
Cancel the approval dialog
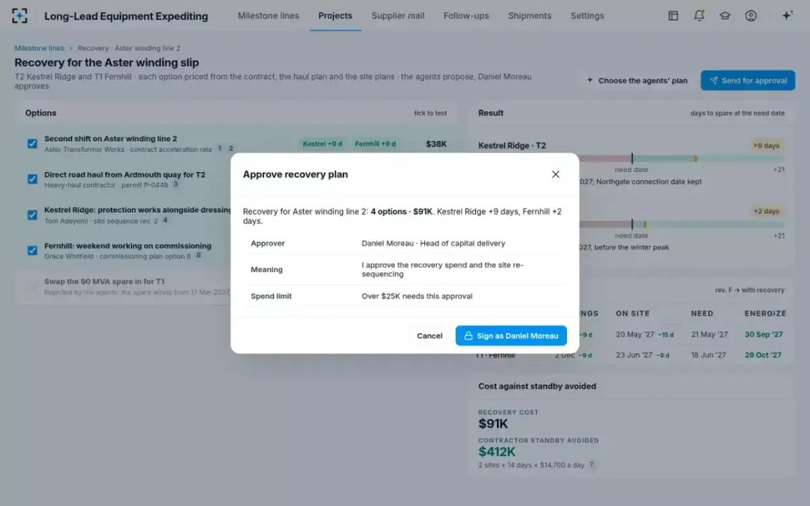pyautogui.click(x=430, y=336)
